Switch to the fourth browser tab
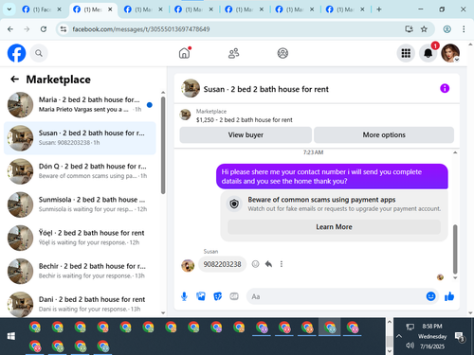 tap(192, 9)
